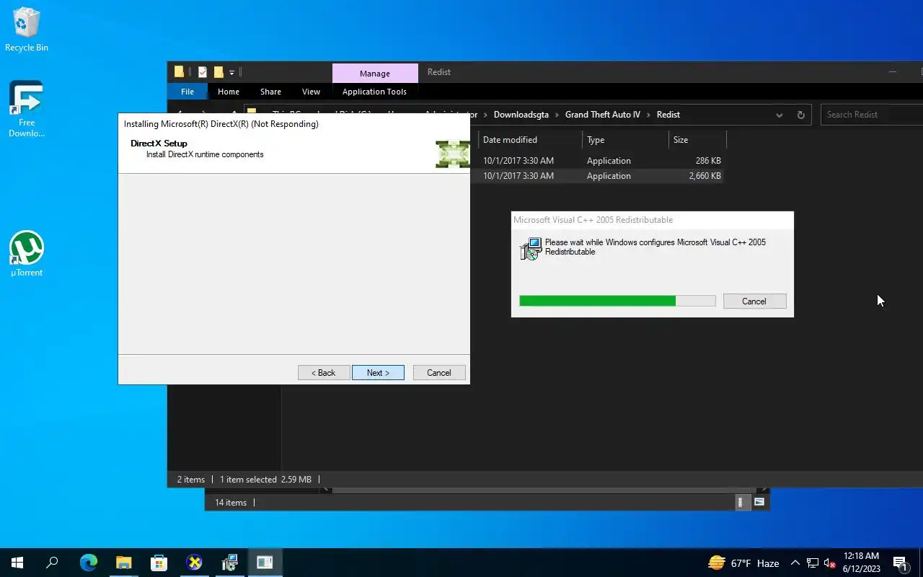
Task: Cancel the Visual C++ 2005 Redistributable install
Action: tap(754, 301)
